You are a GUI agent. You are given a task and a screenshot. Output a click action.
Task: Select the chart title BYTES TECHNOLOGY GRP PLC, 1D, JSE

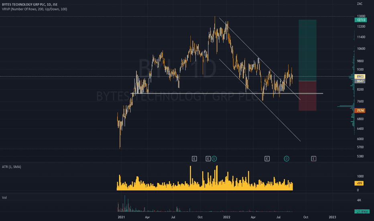pyautogui.click(x=30, y=4)
